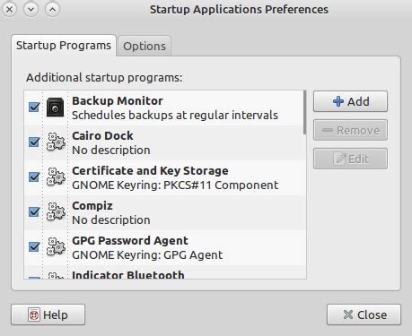Maximize window using title bar up-arrow
The image size is (412, 336).
click(52, 10)
